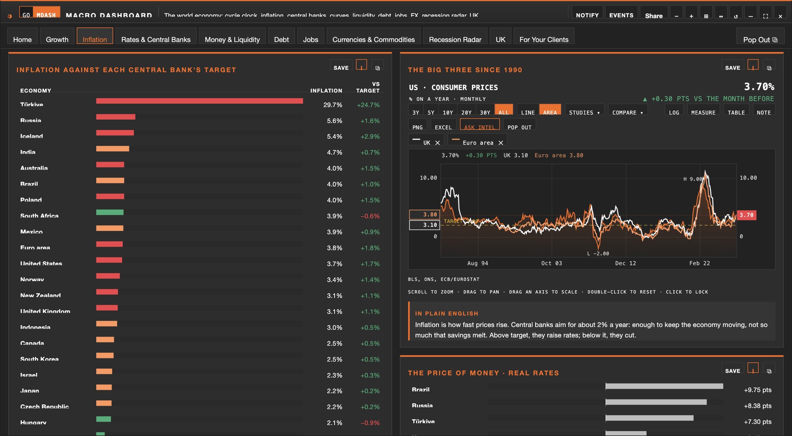
Task: Click the ASK INTEL button
Action: [x=479, y=124]
